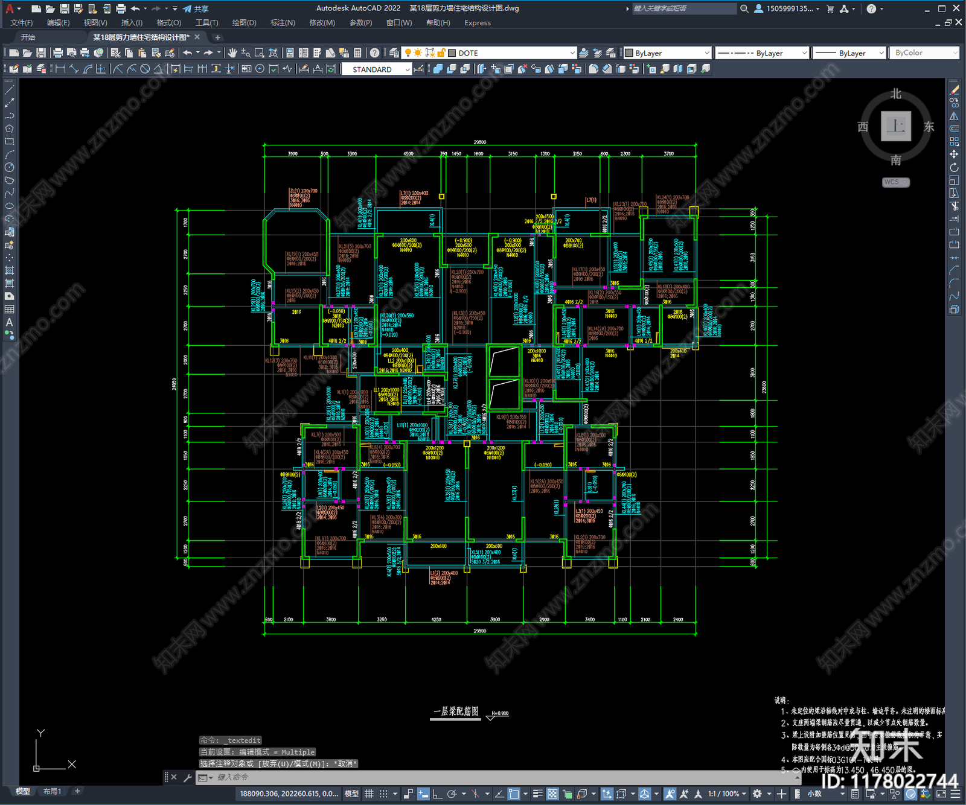Click the Pan hand tool icon

pyautogui.click(x=232, y=53)
